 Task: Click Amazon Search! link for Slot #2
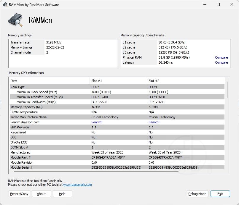(154, 122)
